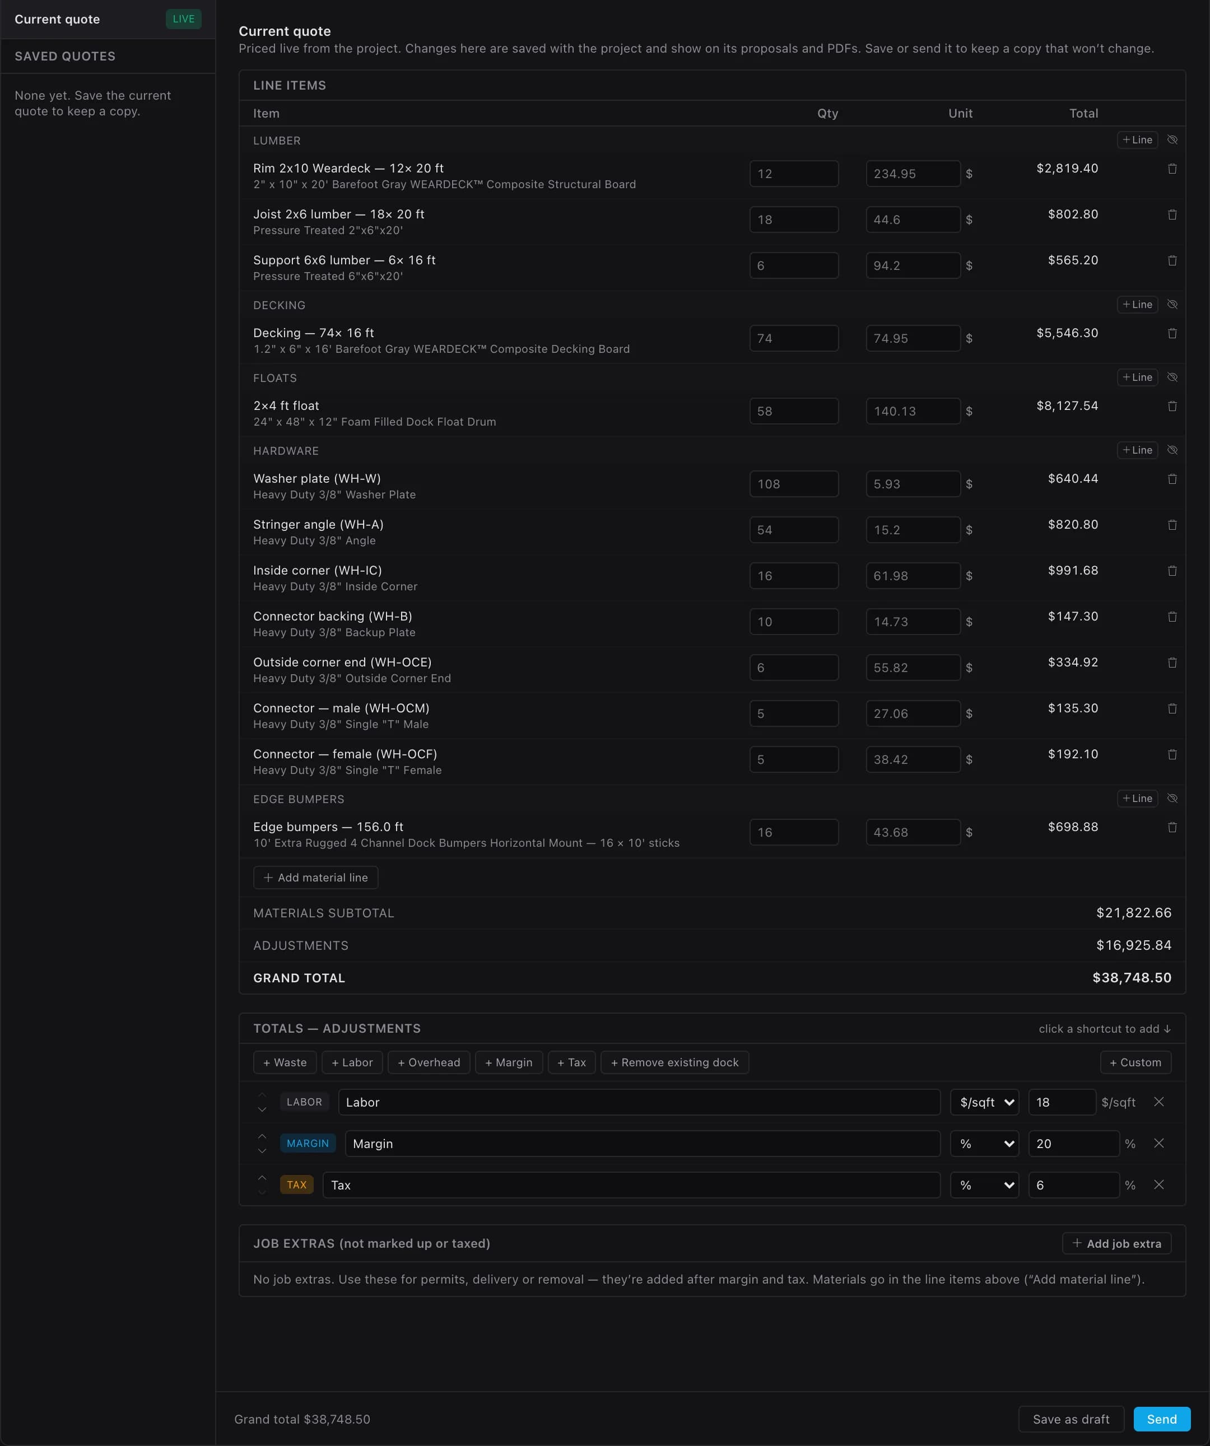This screenshot has height=1446, width=1210.
Task: Remove the Connector male (WH-OCM) line
Action: click(1172, 708)
